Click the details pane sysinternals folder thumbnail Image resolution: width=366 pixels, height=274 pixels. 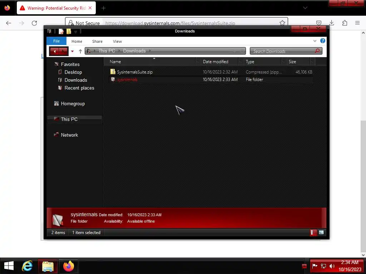pos(58,220)
